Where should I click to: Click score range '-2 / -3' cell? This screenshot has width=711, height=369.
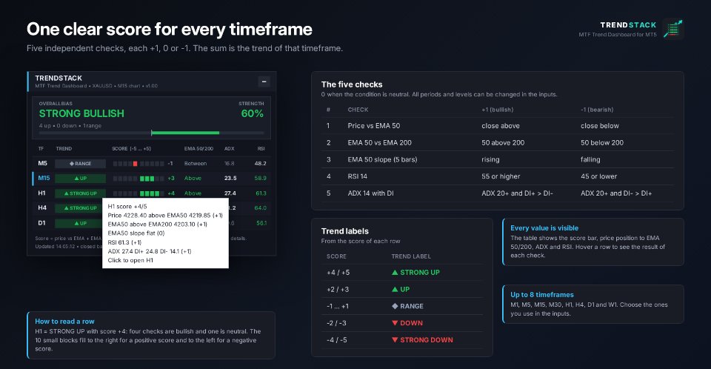[x=336, y=323]
